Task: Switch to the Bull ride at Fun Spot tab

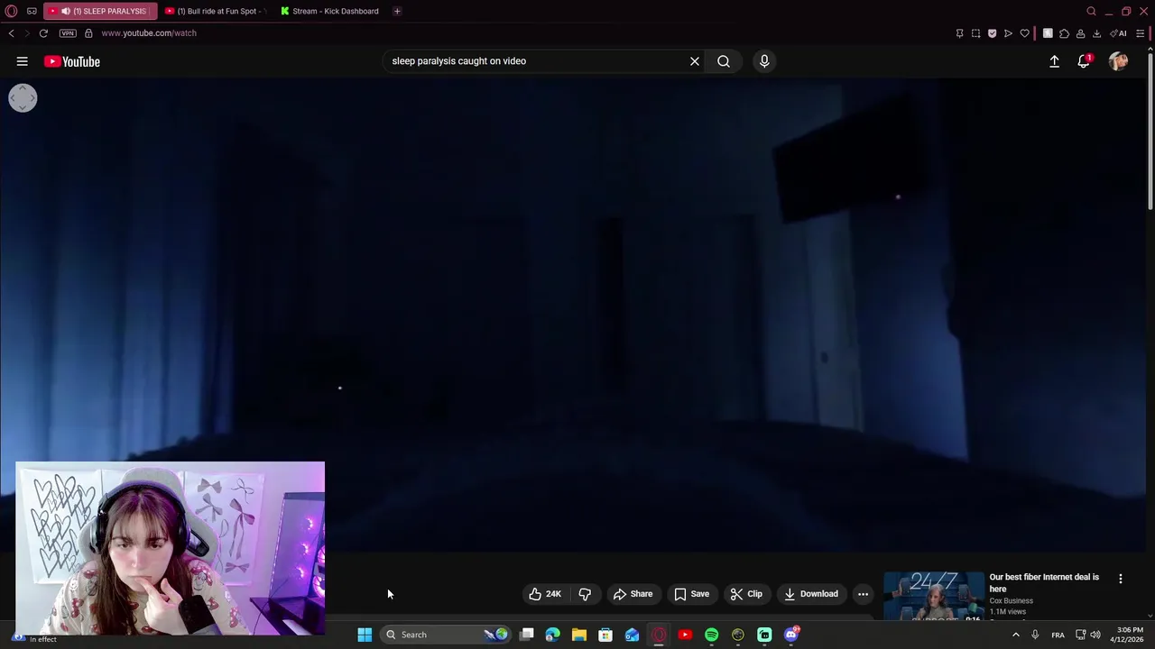Action: [x=215, y=11]
